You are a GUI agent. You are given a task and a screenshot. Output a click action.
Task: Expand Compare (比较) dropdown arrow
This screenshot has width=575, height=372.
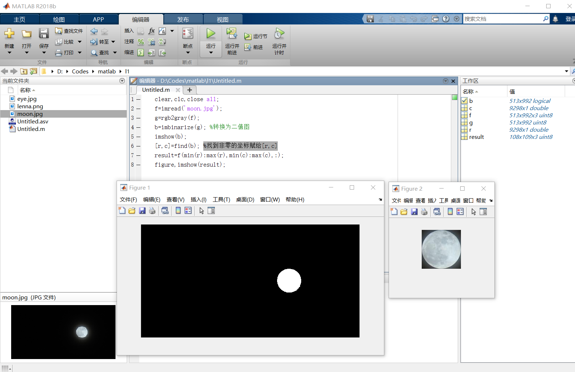[x=80, y=42]
